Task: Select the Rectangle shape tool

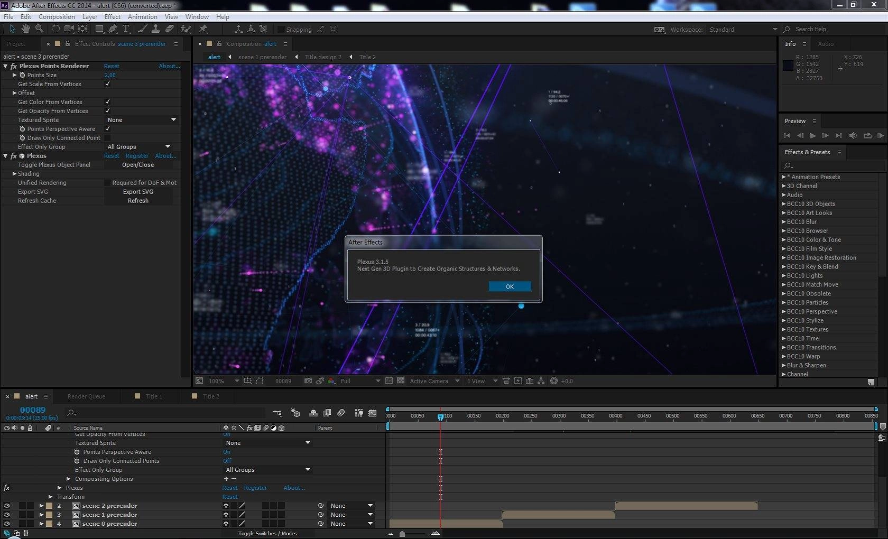Action: 99,29
